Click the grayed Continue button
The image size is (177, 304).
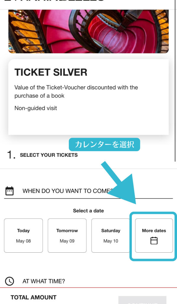point(142,300)
